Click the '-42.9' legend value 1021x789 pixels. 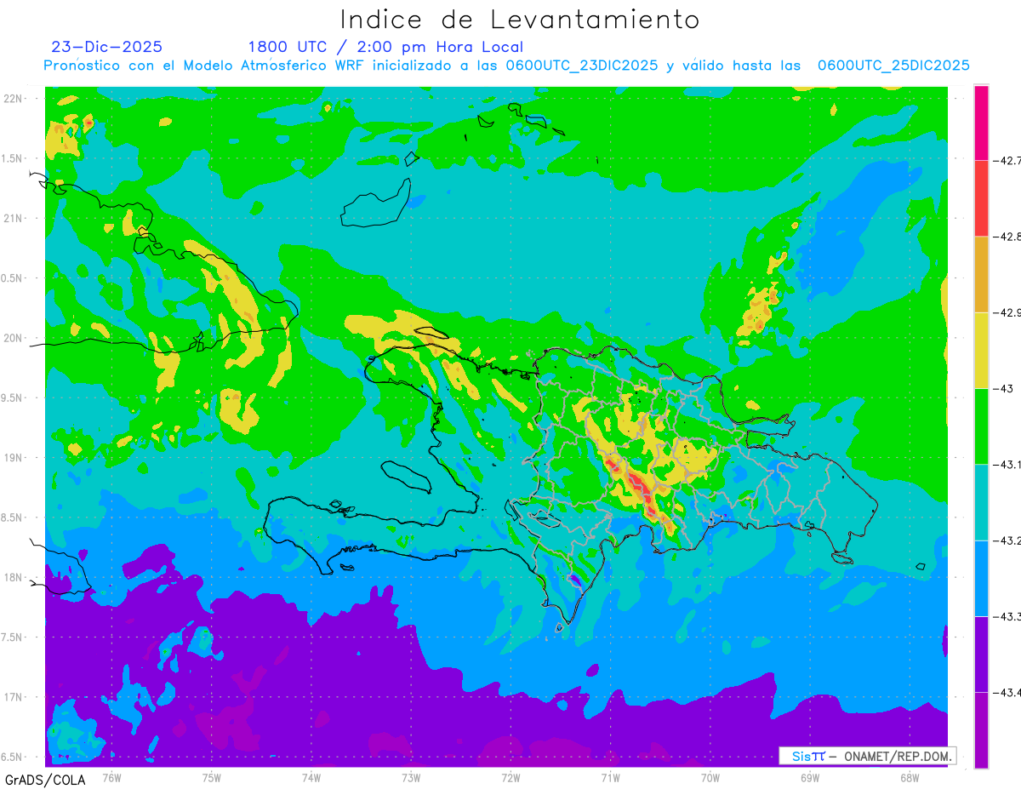1006,312
